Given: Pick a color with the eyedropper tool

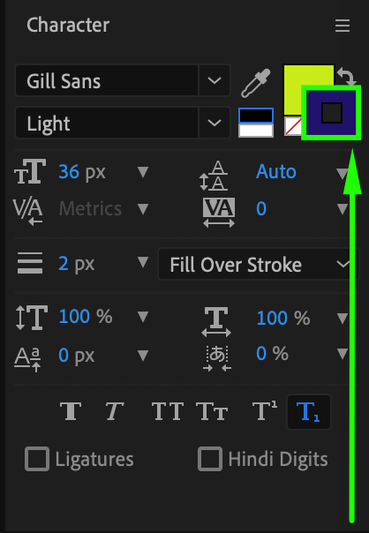Looking at the screenshot, I should 256,83.
